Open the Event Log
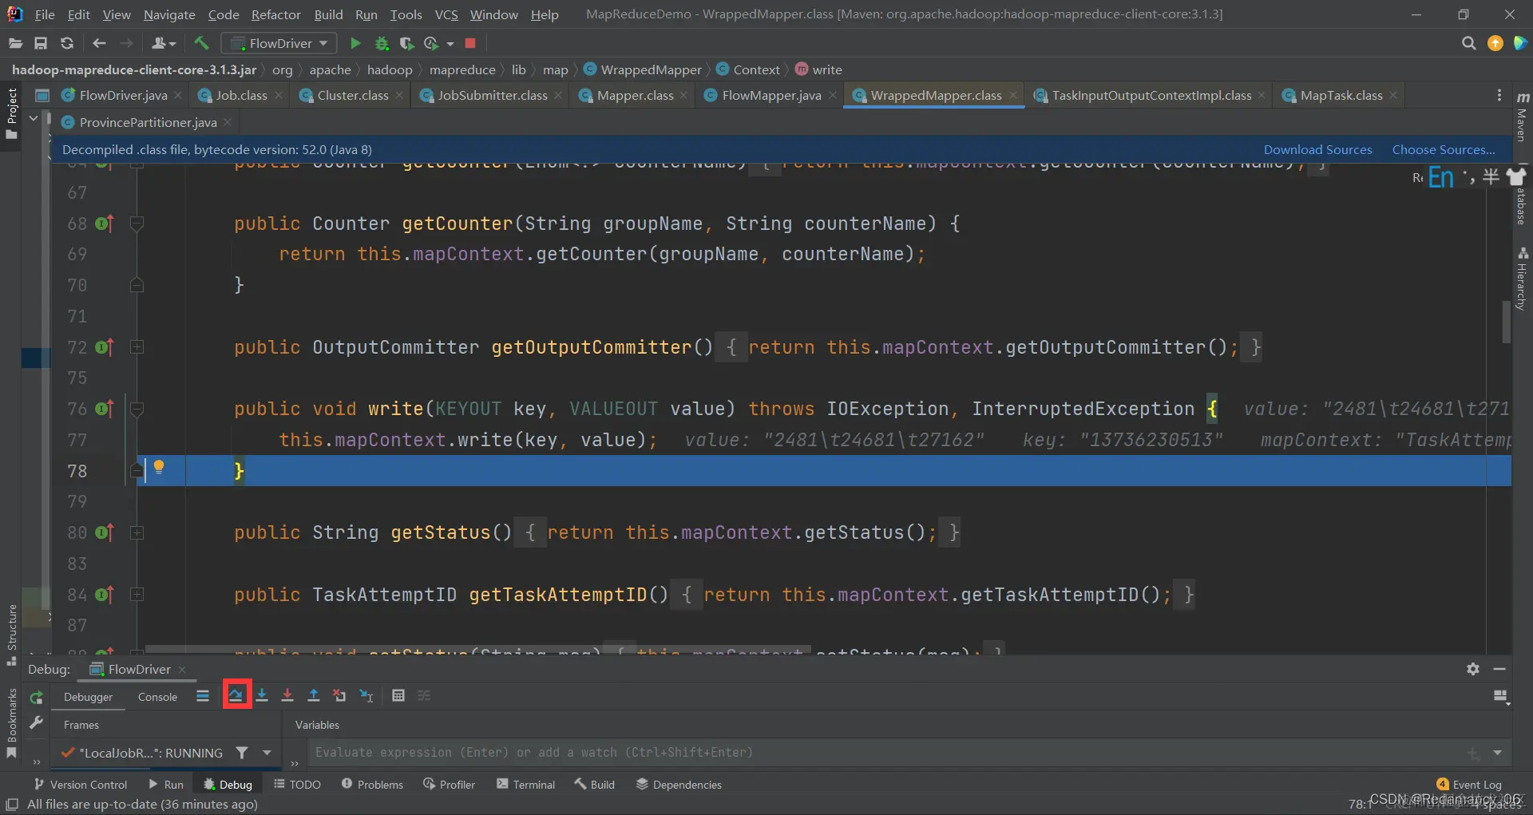Image resolution: width=1533 pixels, height=815 pixels. coord(1468,785)
